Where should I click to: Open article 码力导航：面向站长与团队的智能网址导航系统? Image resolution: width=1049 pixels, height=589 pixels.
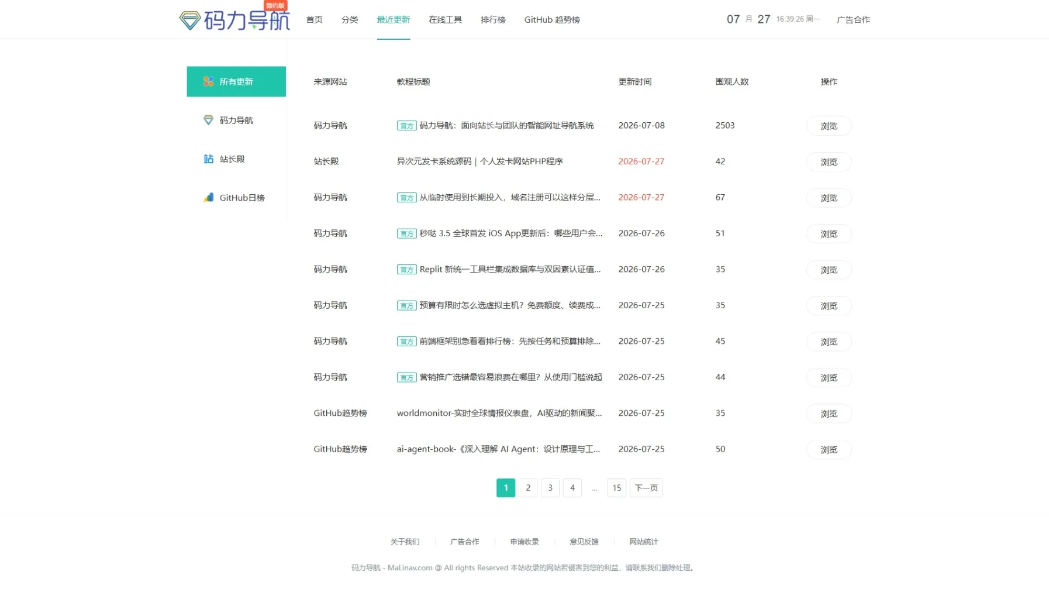click(506, 125)
